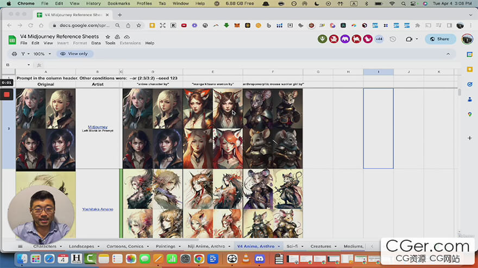Bookmark this page with the star icon
This screenshot has width=478, height=268.
[139, 25]
